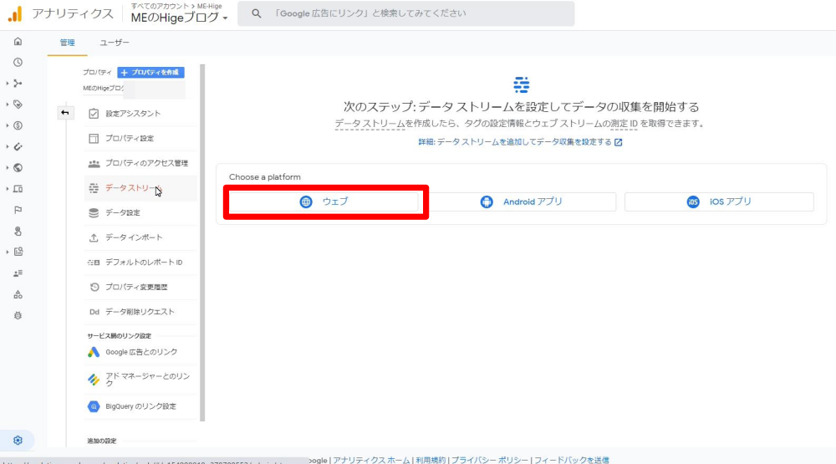836x464 pixels.
Task: Expand the globe sidebar section arrow
Action: pyautogui.click(x=7, y=168)
